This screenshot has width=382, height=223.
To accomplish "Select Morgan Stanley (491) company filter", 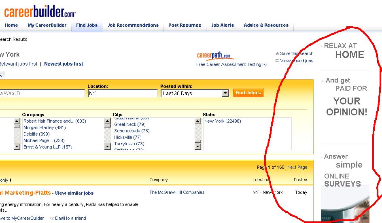I will (45, 127).
